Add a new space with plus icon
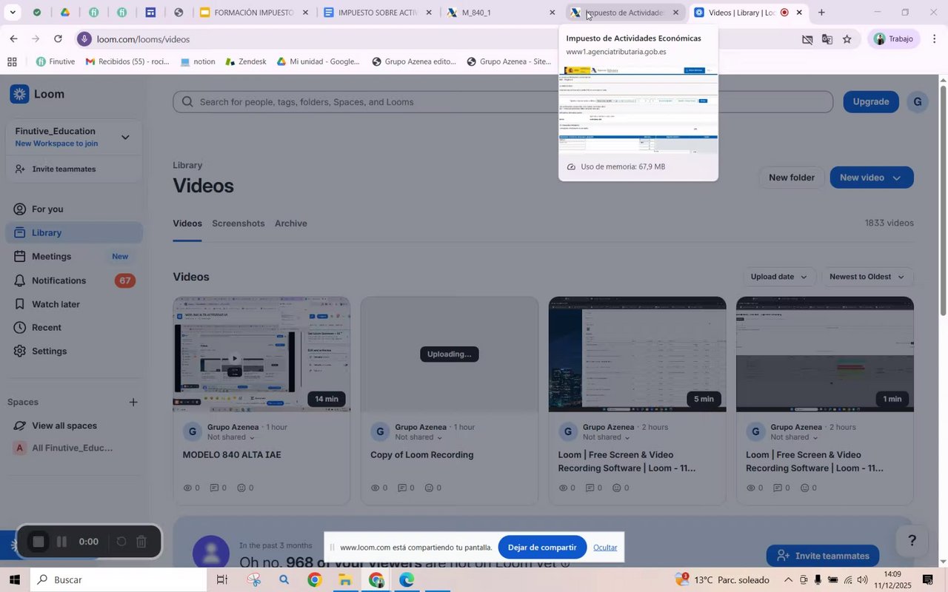 [x=133, y=403]
